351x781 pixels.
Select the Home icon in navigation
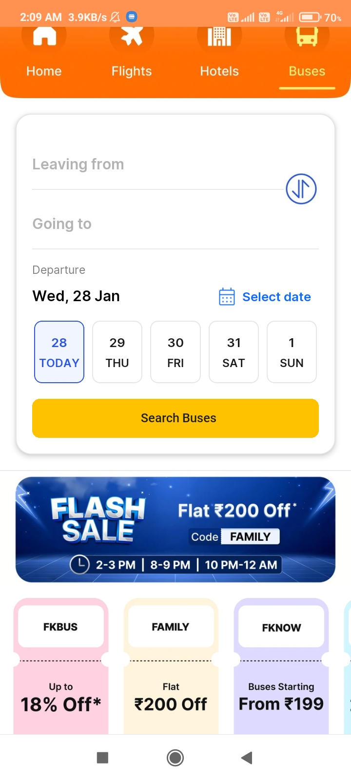44,37
